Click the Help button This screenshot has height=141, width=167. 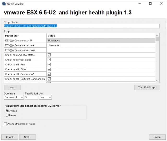(12, 88)
